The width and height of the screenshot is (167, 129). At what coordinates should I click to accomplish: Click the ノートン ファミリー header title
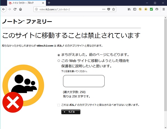click(x=27, y=21)
